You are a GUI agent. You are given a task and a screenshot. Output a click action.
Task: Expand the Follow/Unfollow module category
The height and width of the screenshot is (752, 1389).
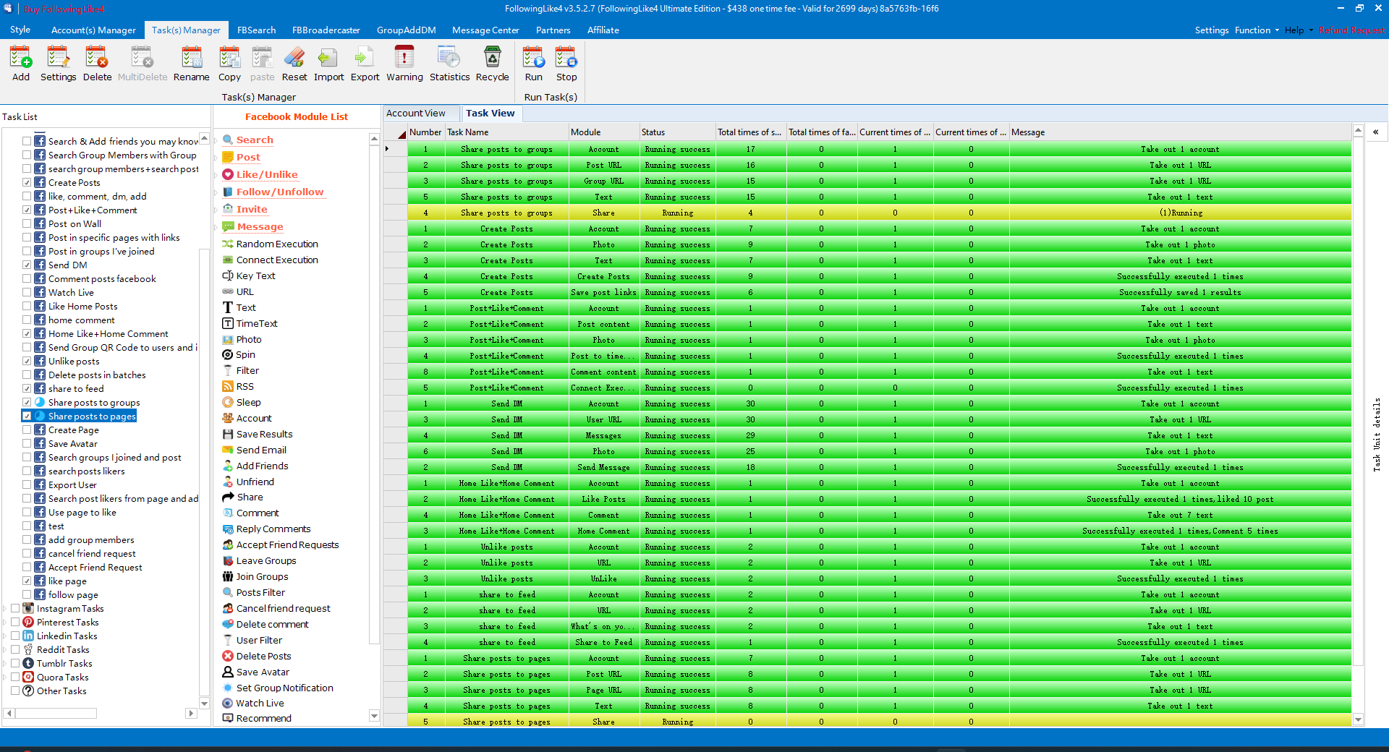216,192
